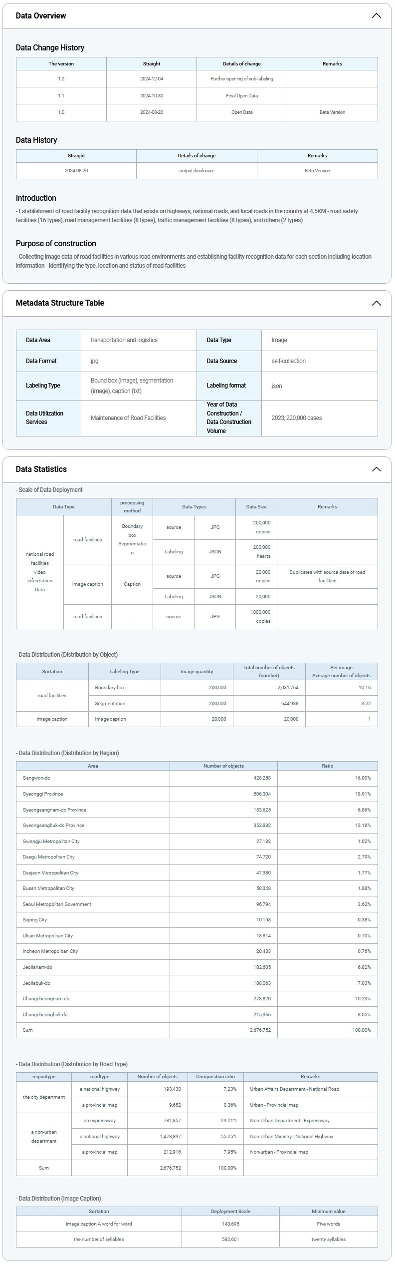Collapse the Metadata Structure Table chevron
The height and width of the screenshot is (1265, 395).
(376, 303)
